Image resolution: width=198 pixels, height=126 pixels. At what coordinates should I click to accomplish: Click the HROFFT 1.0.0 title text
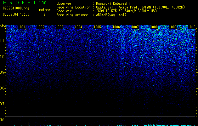pos(25,3)
